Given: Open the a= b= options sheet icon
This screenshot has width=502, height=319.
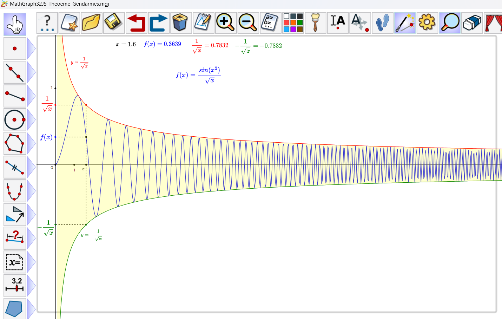Looking at the screenshot, I should coord(271,23).
